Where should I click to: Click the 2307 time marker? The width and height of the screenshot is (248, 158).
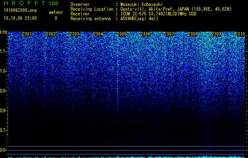[x=169, y=34]
